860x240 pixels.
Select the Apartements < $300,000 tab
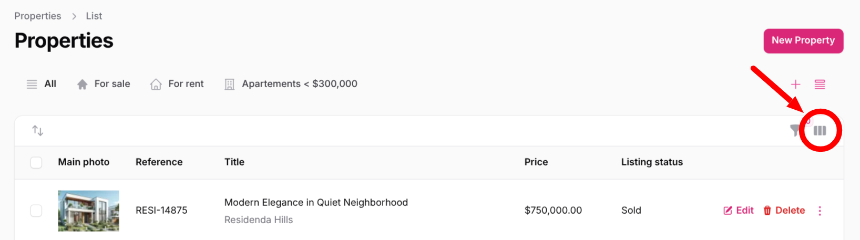299,84
